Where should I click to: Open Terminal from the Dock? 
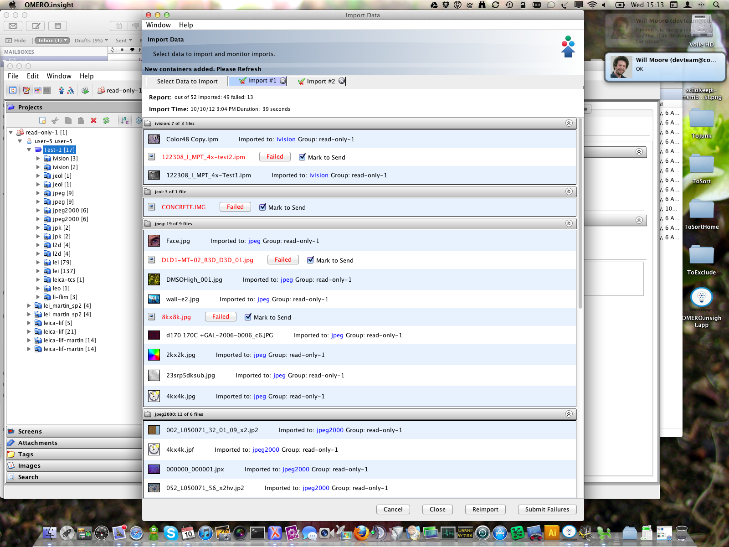[257, 532]
